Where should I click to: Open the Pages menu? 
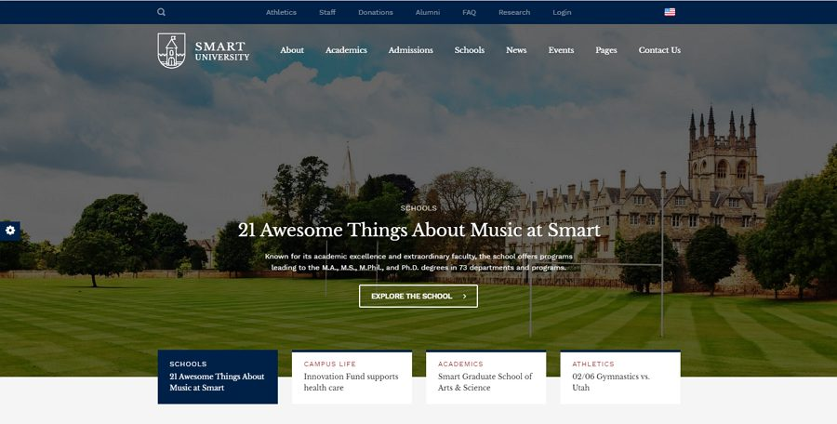click(x=605, y=50)
